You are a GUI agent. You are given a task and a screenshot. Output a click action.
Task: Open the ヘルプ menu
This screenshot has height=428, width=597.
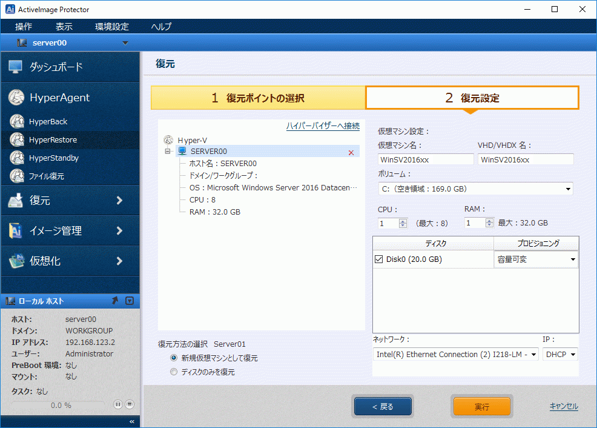point(162,26)
